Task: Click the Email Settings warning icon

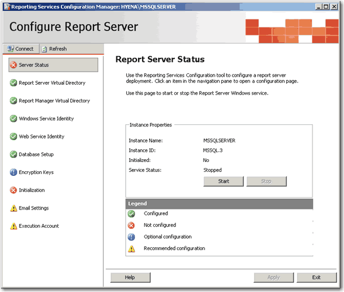Action: click(x=13, y=208)
